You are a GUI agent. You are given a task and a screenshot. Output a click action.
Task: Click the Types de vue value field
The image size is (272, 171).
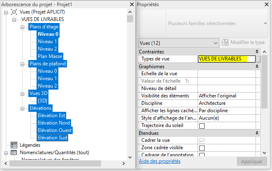click(x=226, y=59)
